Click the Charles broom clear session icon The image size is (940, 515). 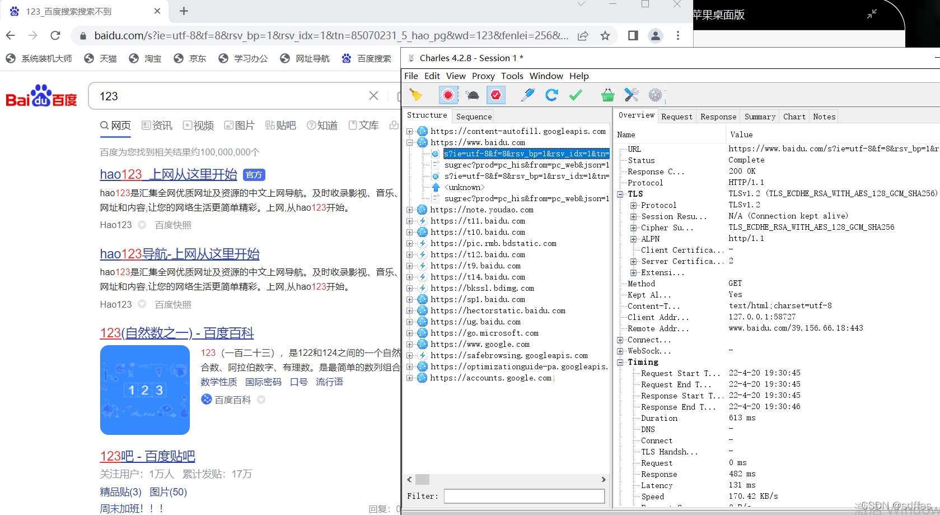point(416,95)
